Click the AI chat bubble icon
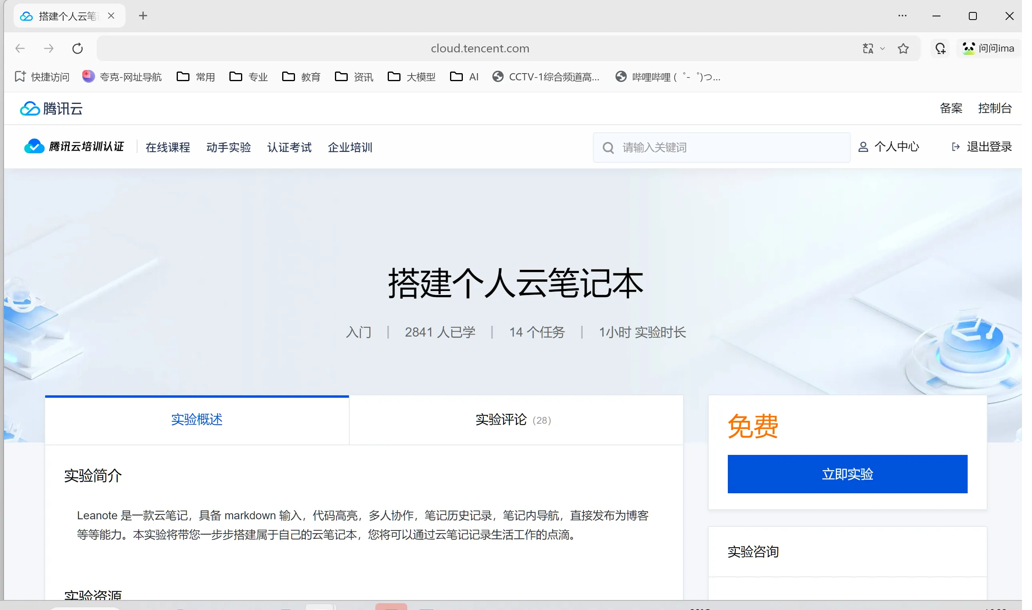 click(940, 48)
